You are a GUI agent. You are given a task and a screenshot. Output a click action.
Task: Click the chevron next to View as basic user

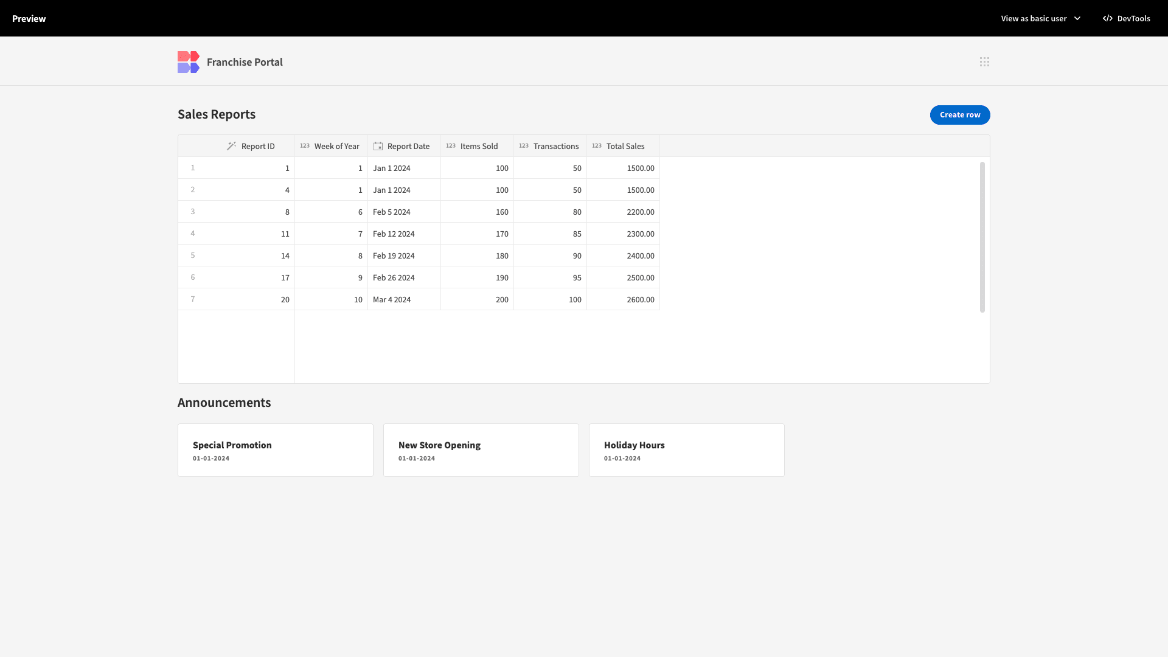point(1077,18)
